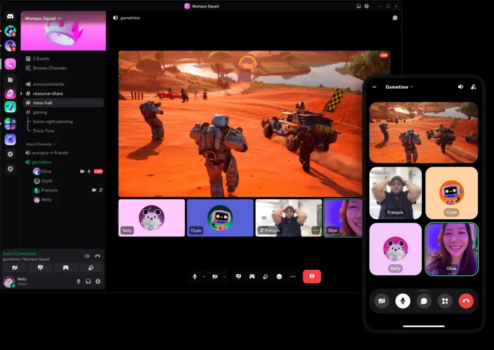Select the mess-hall channel
This screenshot has height=350, width=494.
(x=64, y=102)
